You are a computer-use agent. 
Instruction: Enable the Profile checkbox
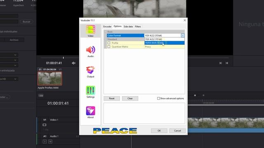[109, 43]
